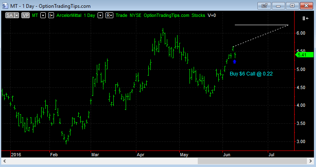Click the Mar date axis label
The image size is (316, 167).
[95, 155]
